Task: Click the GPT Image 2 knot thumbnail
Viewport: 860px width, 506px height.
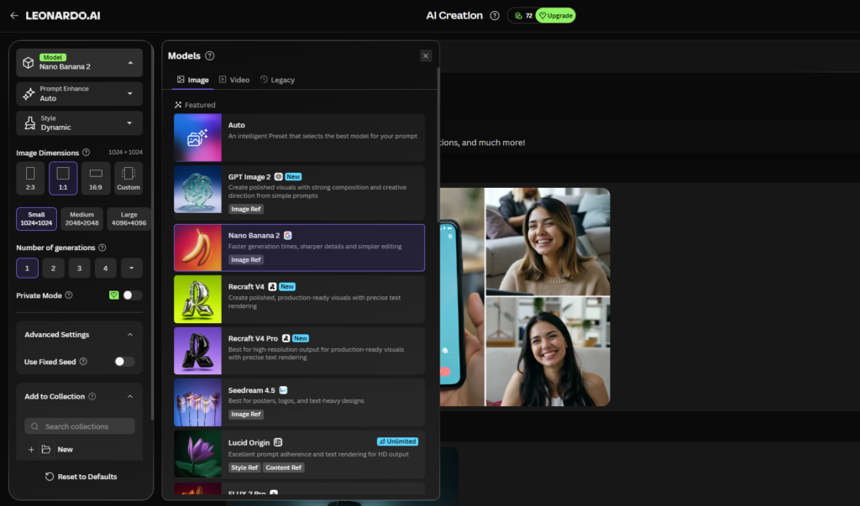Action: coord(197,190)
